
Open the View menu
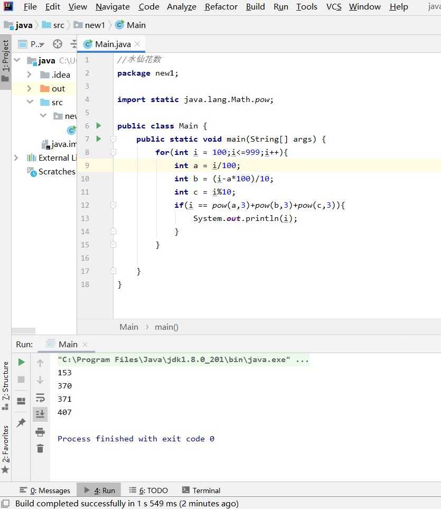78,6
